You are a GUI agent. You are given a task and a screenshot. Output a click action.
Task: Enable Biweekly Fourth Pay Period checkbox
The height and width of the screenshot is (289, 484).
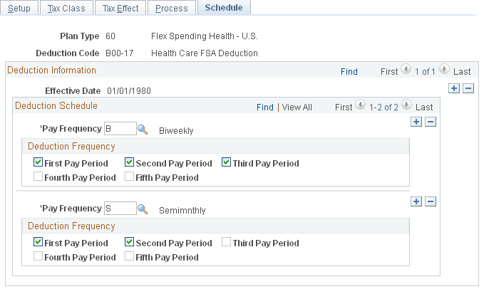pyautogui.click(x=38, y=177)
